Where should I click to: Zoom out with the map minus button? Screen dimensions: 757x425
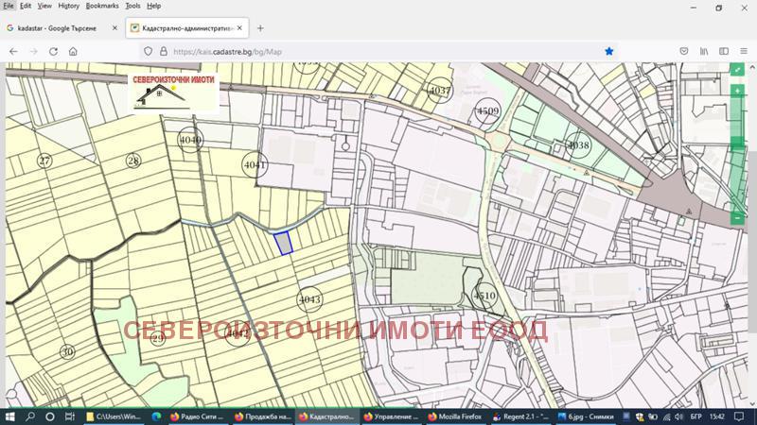(737, 218)
